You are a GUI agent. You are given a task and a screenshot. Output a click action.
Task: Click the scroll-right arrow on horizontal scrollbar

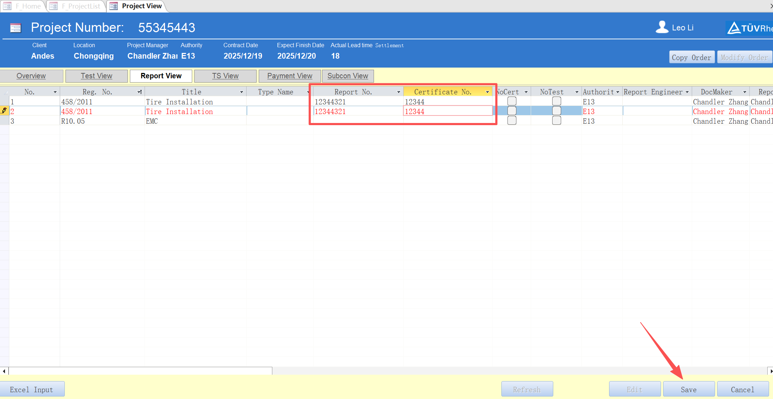770,371
